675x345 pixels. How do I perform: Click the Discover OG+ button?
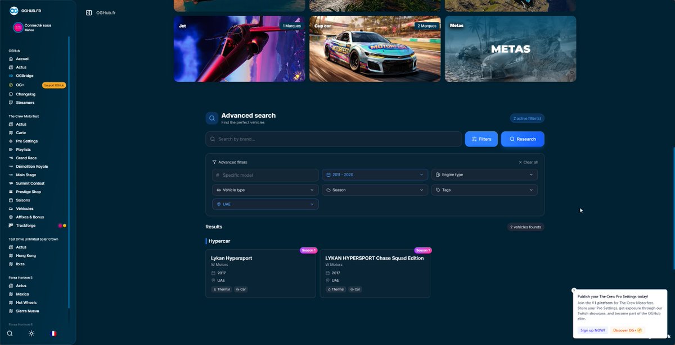[x=627, y=330]
